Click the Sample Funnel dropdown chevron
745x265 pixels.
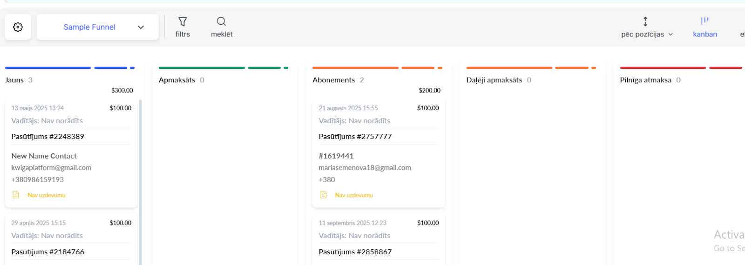[141, 27]
